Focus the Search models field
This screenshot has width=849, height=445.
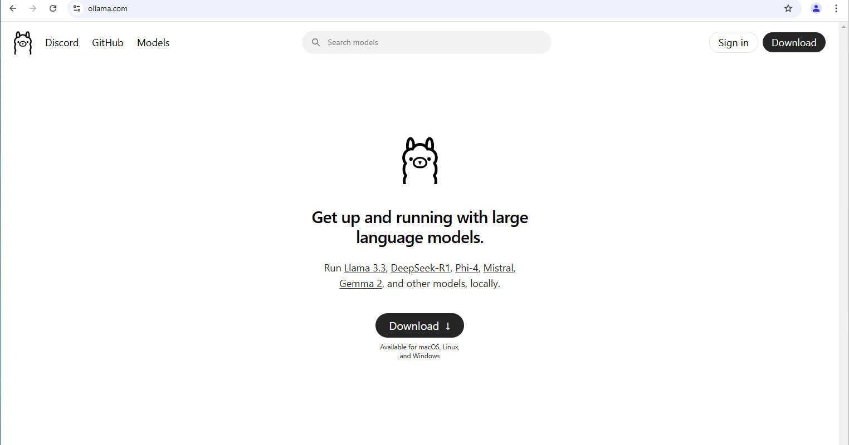coord(427,42)
